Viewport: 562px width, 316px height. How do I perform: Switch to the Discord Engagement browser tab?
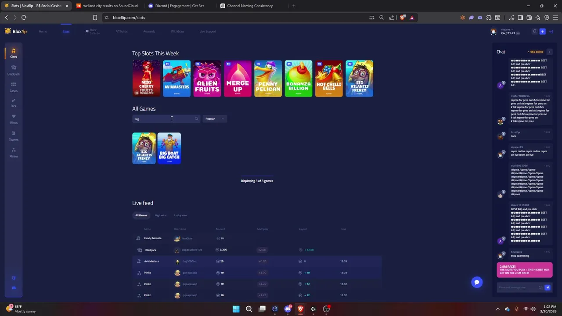point(180,6)
